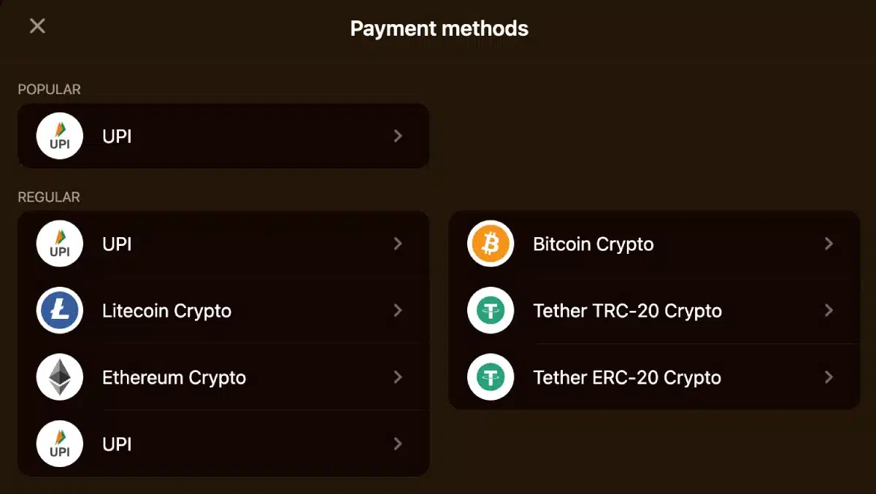
Task: Expand the Ethereum Crypto row chevron
Action: (x=398, y=377)
